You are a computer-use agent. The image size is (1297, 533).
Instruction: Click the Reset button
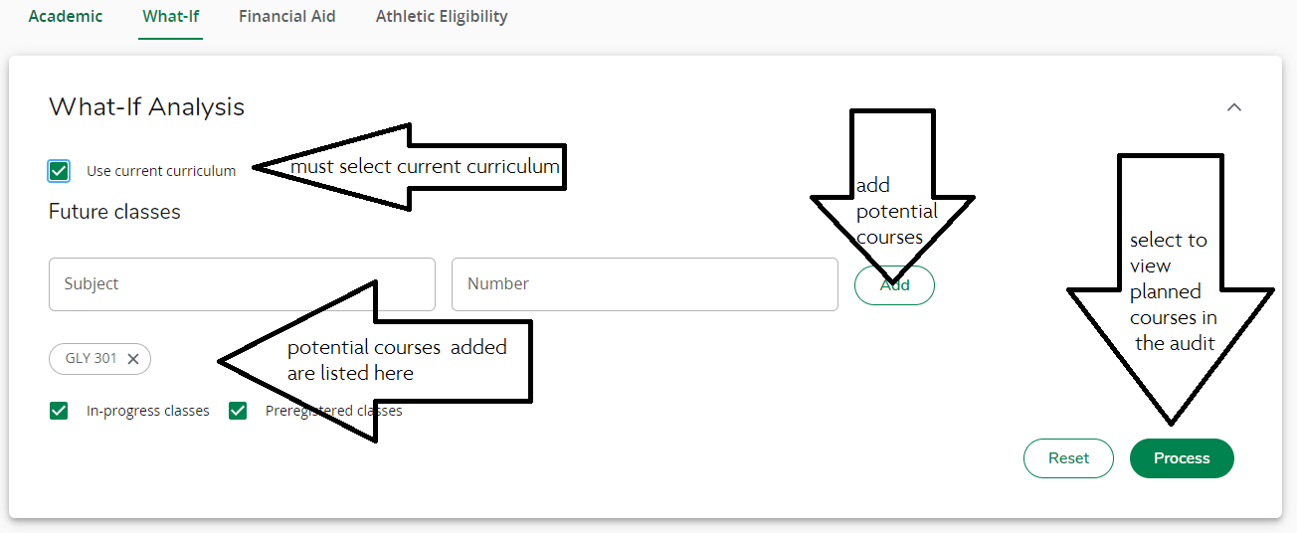click(1068, 458)
